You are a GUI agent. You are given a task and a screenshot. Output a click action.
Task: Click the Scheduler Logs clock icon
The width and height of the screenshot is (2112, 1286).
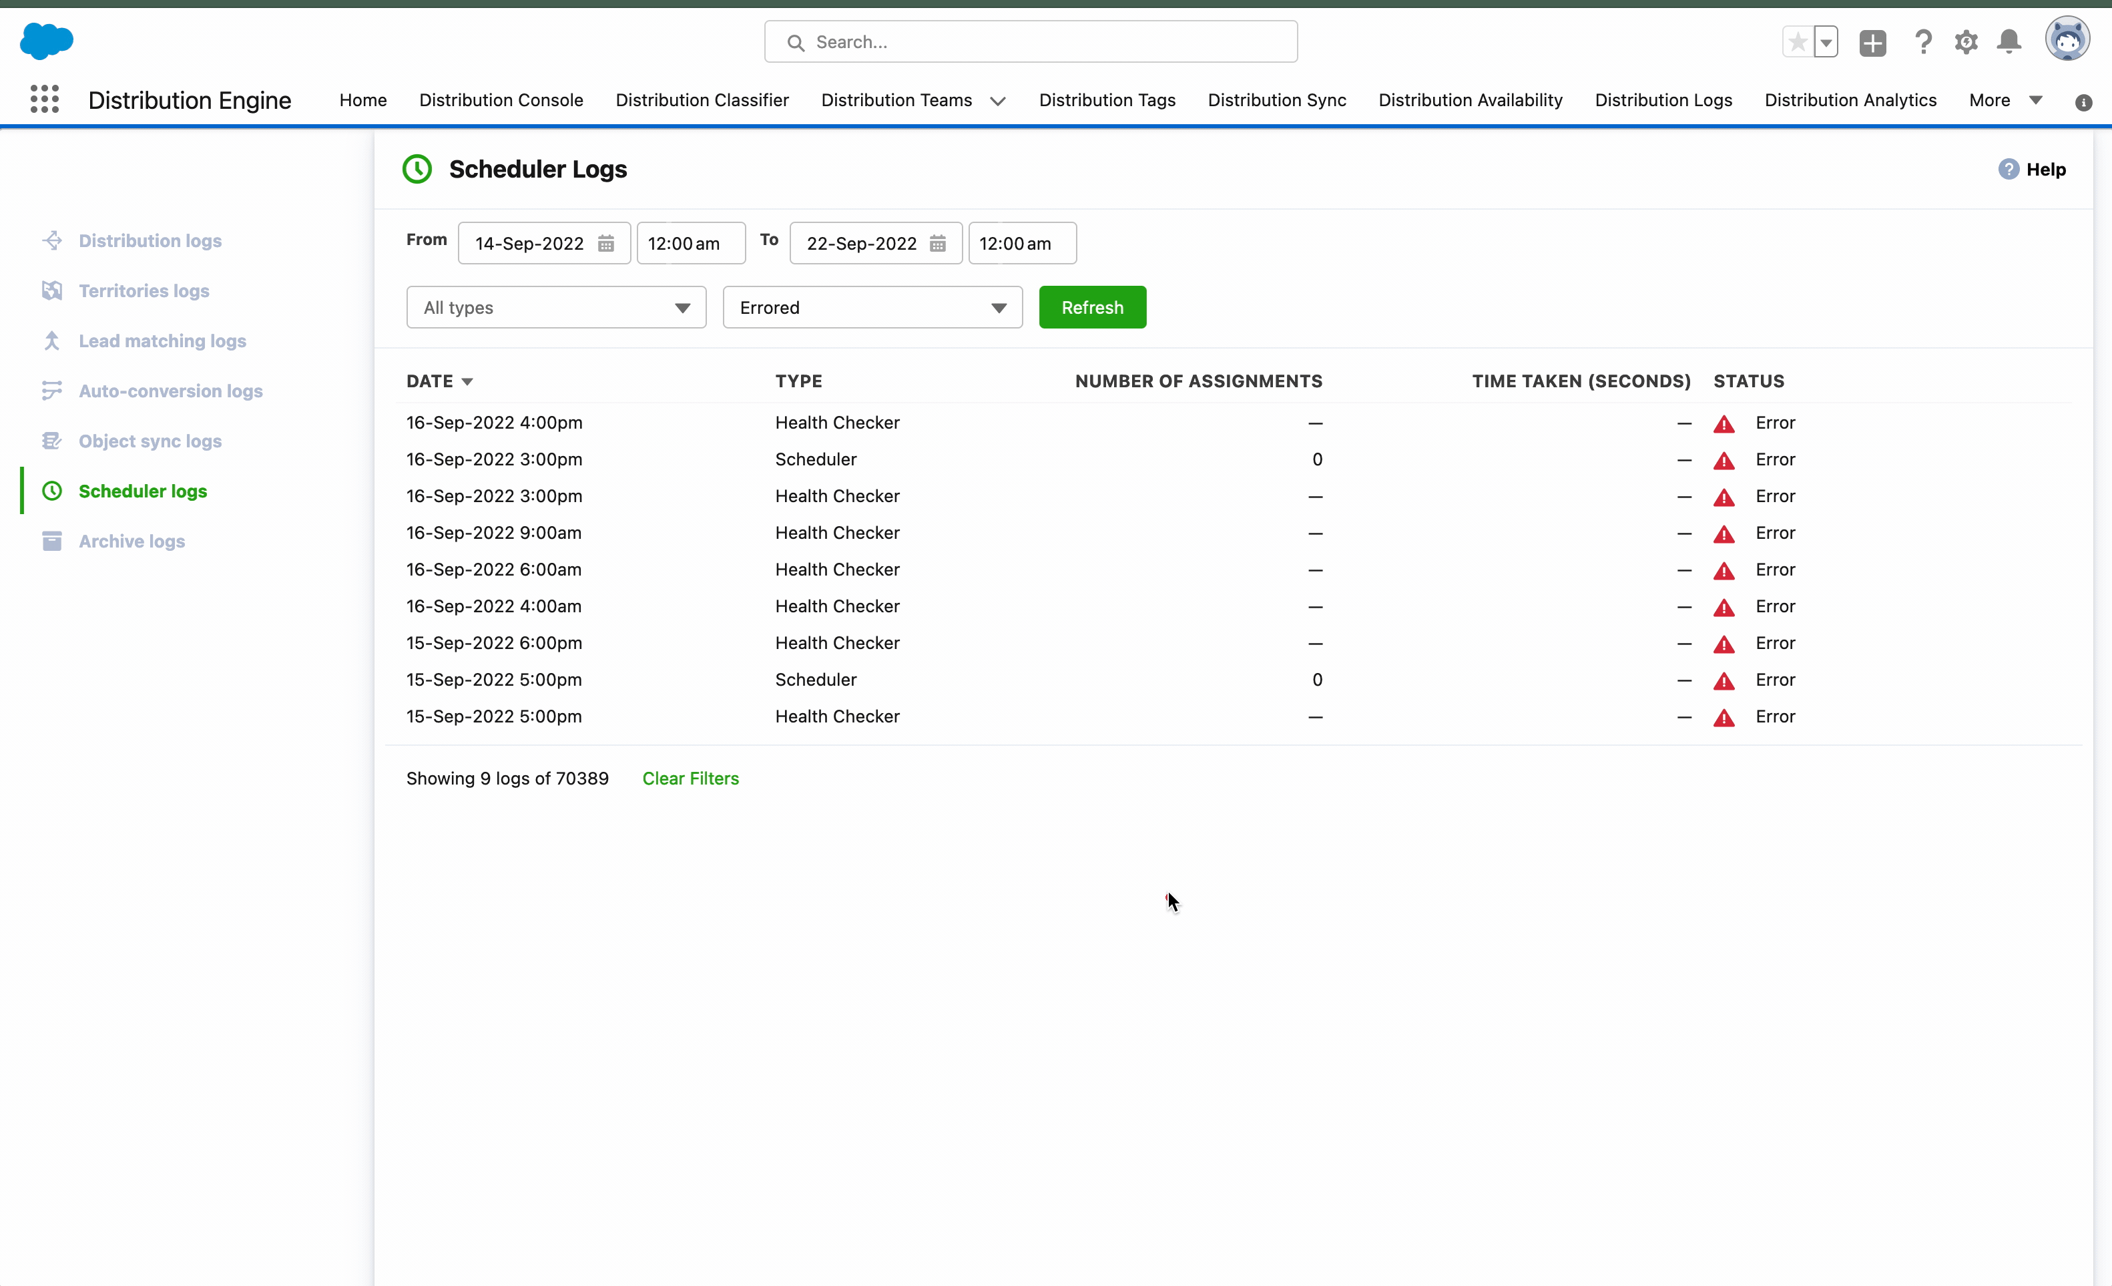[417, 169]
